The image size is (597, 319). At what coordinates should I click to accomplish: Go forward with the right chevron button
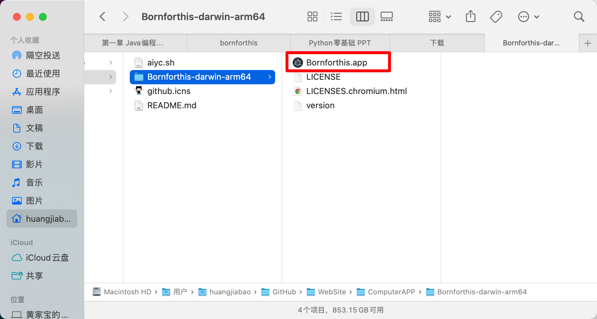point(126,17)
